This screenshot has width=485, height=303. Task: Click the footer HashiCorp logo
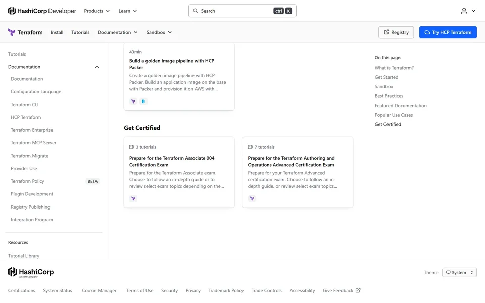(x=31, y=272)
